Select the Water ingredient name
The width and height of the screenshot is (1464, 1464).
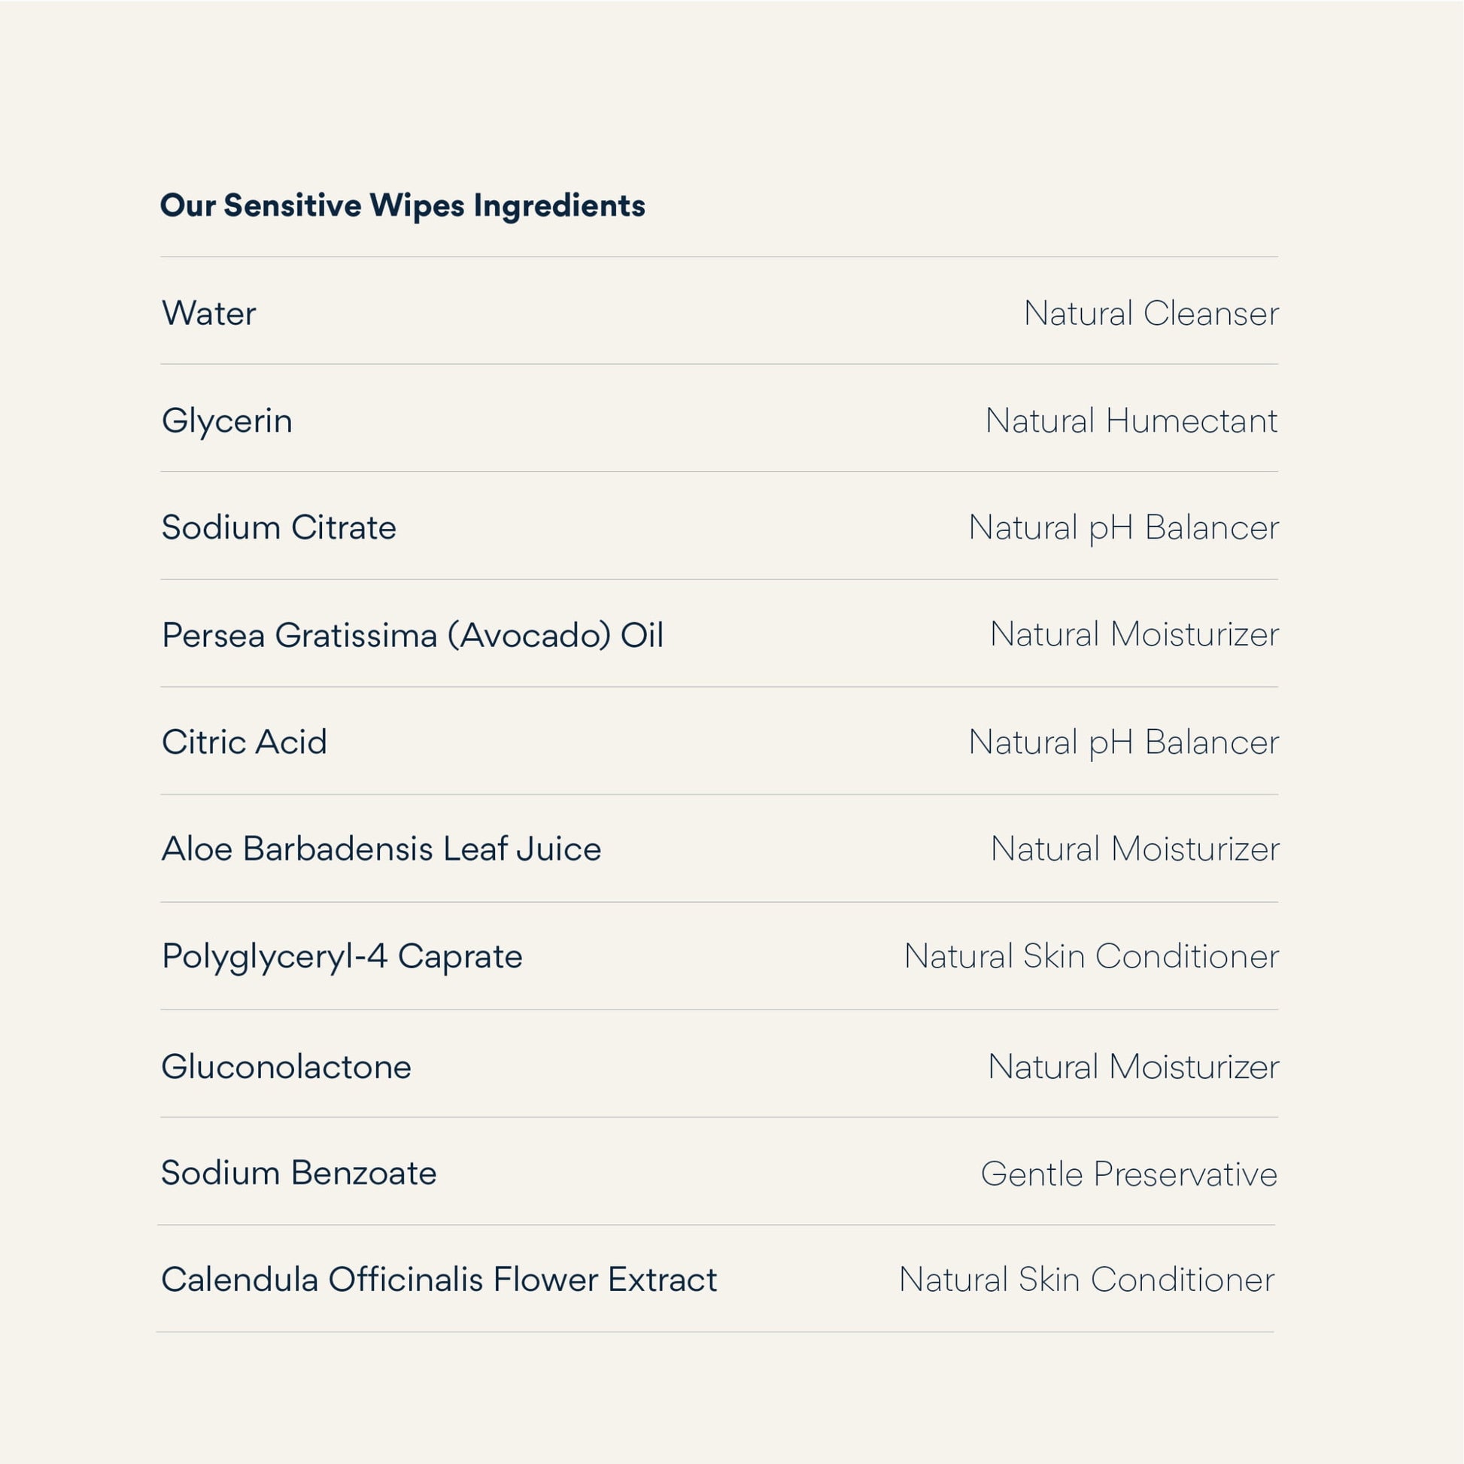point(209,313)
